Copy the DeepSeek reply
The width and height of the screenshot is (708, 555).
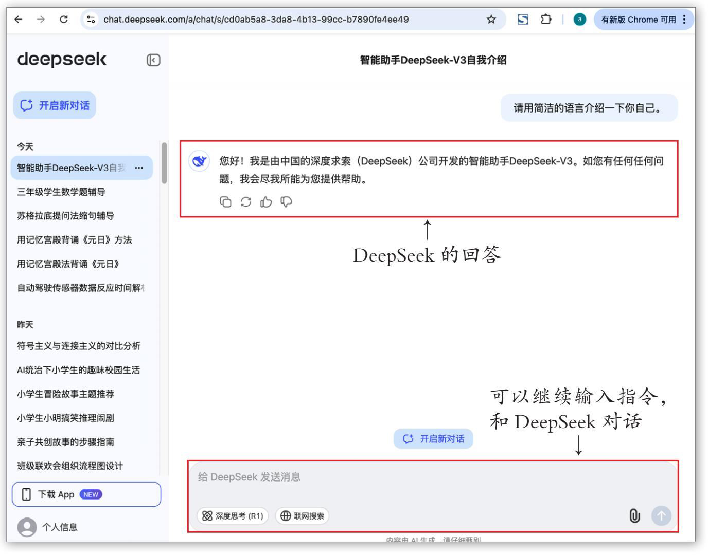pos(225,202)
